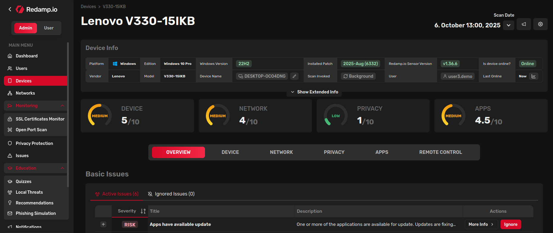Open Dashboard via its home icon
This screenshot has width=553, height=233.
[x=10, y=56]
